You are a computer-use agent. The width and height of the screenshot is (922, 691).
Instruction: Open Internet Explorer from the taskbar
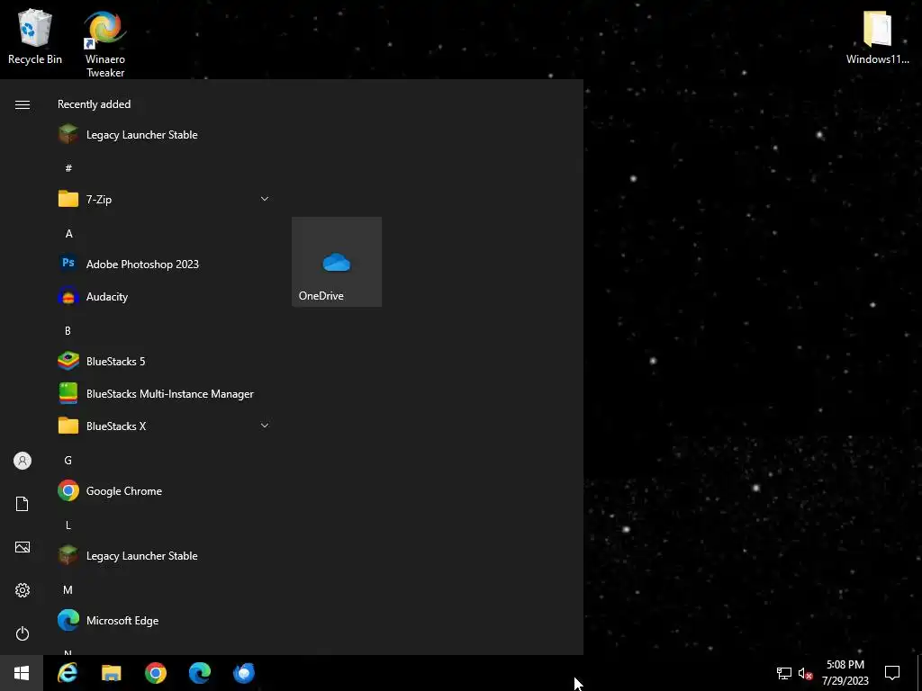coord(68,673)
